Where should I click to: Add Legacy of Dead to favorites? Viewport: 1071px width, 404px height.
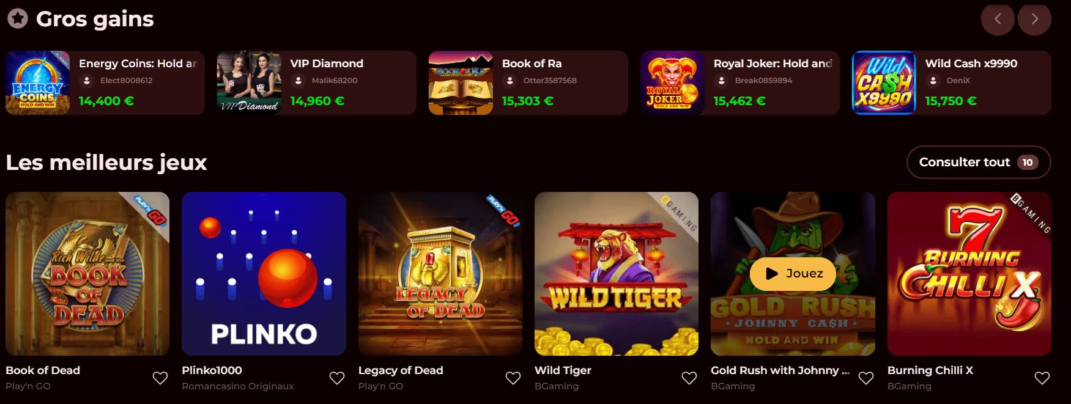pyautogui.click(x=513, y=378)
